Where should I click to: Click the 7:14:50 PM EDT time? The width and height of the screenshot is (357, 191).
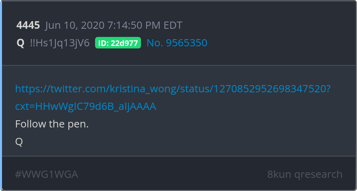point(145,25)
